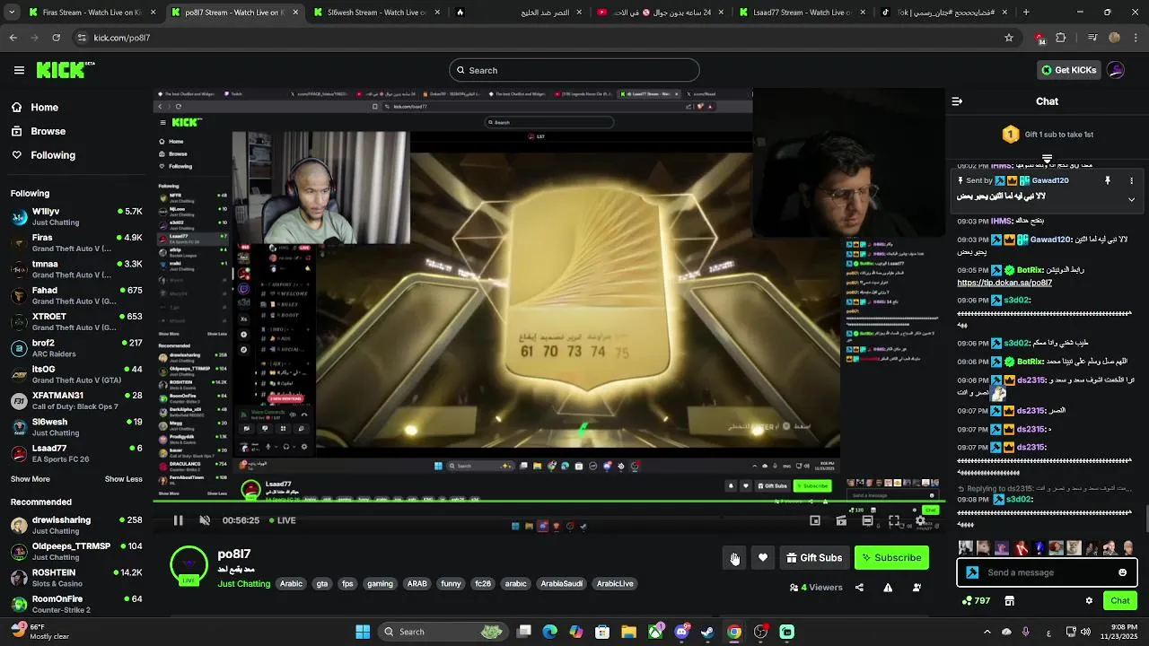Click the wave hand icon
The image size is (1149, 646).
734,558
